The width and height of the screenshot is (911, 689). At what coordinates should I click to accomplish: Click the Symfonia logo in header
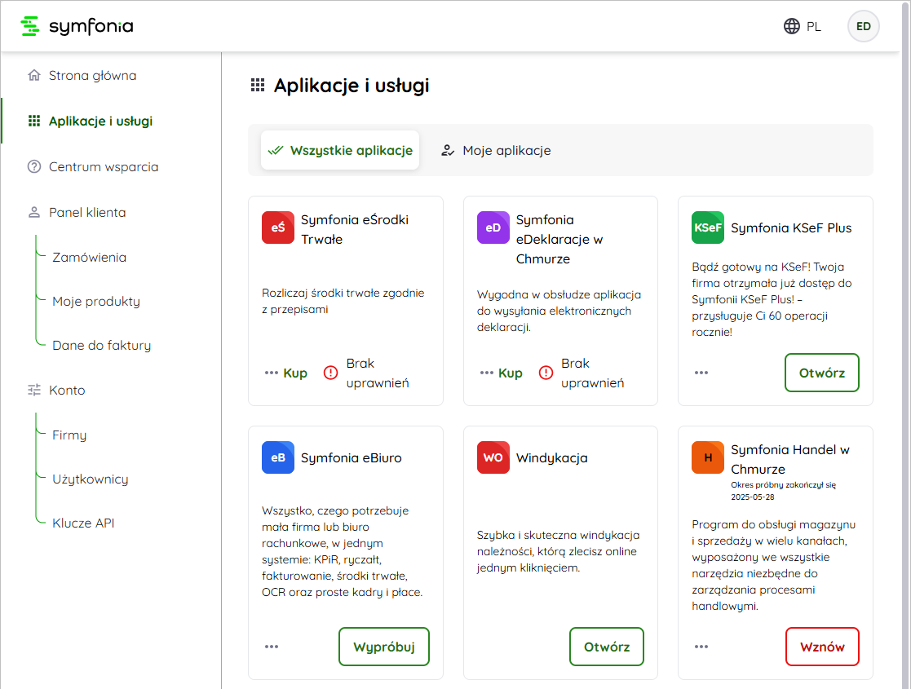[x=77, y=26]
